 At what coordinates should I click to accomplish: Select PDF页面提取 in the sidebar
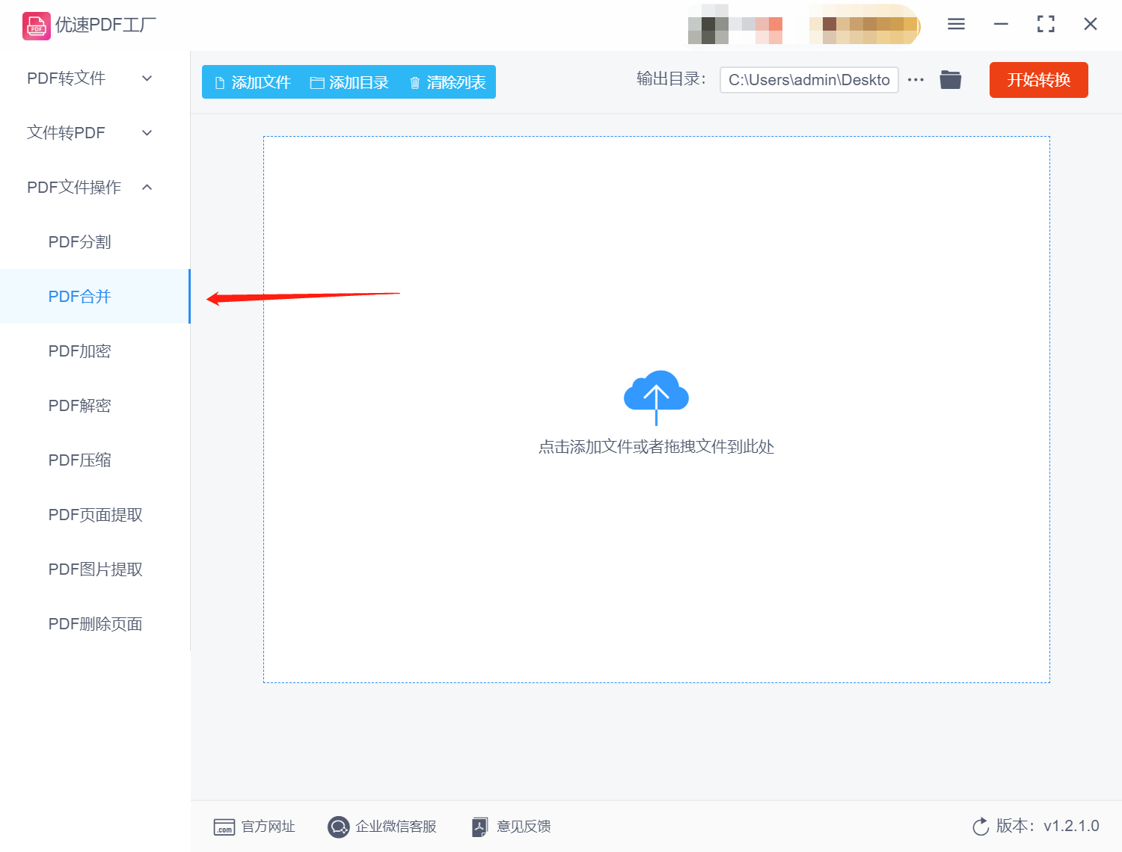pyautogui.click(x=95, y=515)
